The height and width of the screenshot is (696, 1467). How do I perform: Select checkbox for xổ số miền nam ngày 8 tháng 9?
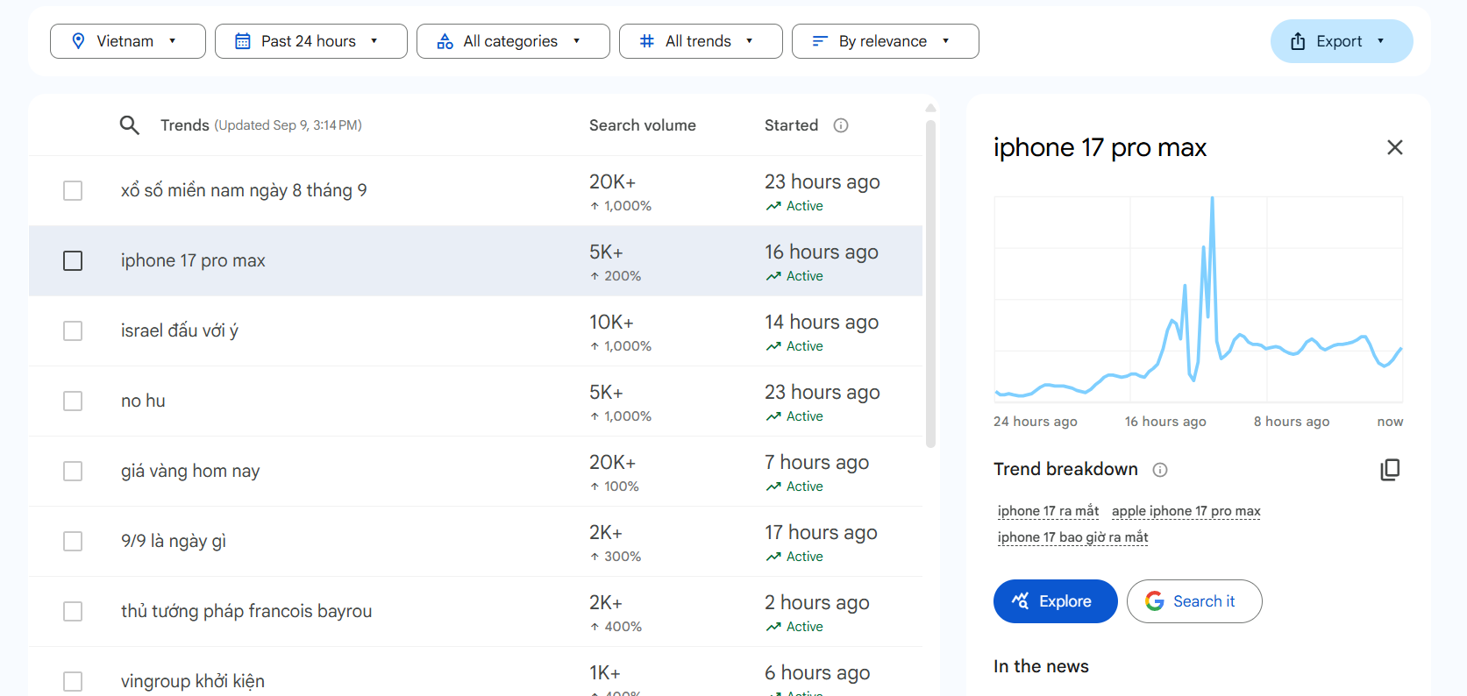(x=73, y=190)
